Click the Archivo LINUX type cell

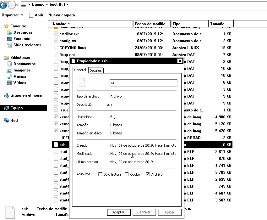point(186,48)
